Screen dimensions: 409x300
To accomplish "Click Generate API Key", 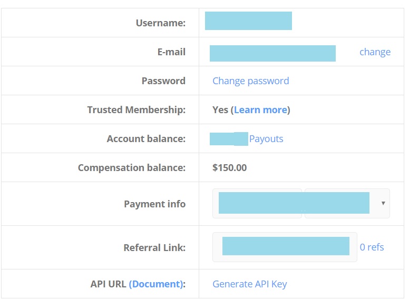I will pyautogui.click(x=250, y=284).
